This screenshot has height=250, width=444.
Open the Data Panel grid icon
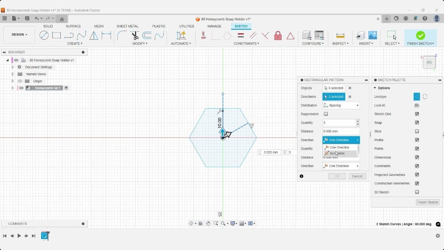point(4,19)
